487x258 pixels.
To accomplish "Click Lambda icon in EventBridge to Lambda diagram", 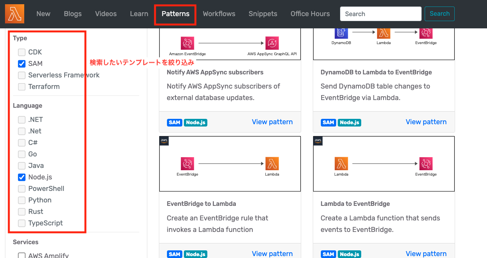I will [x=272, y=164].
